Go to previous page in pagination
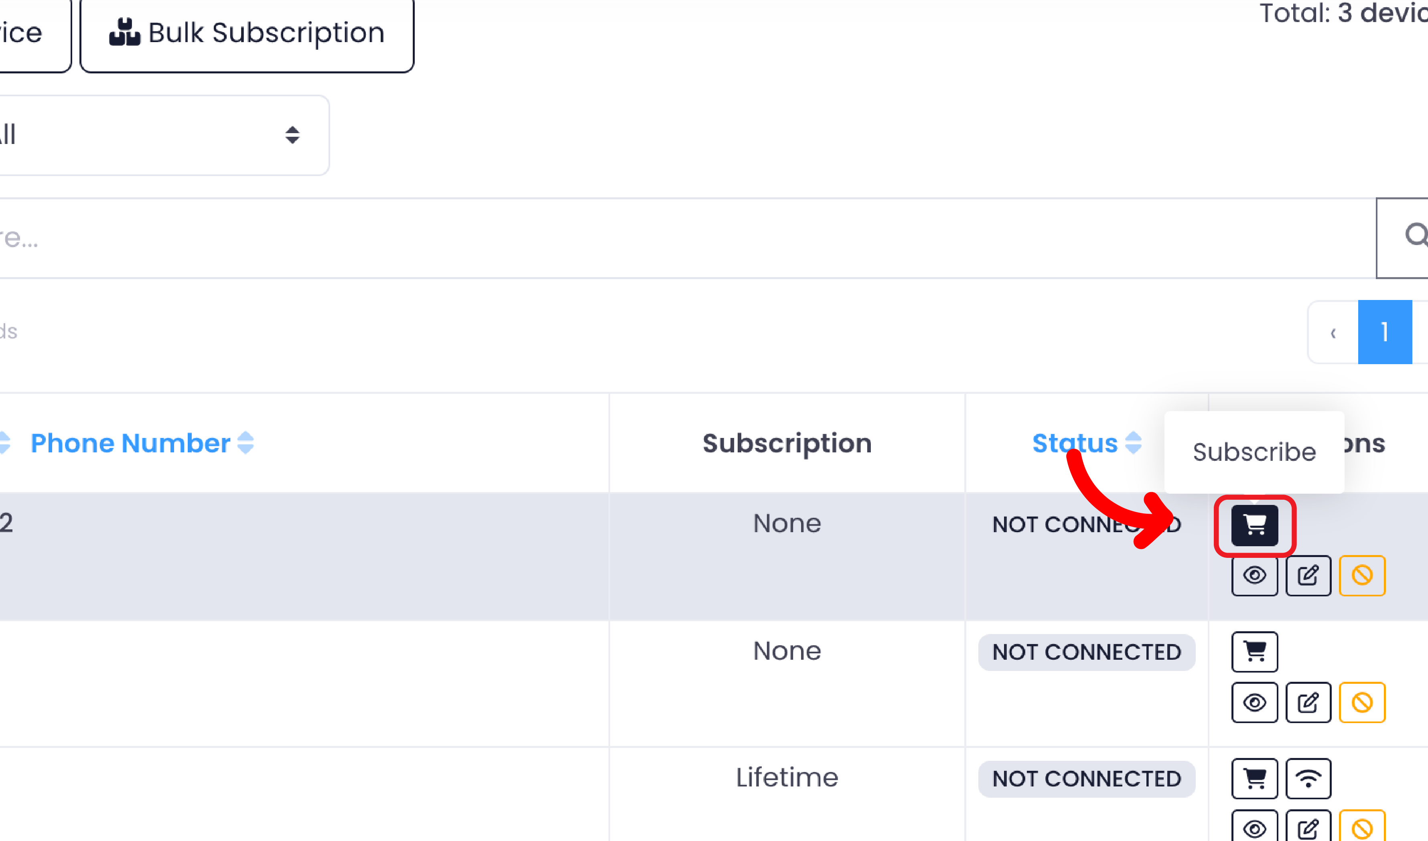This screenshot has height=841, width=1428. point(1333,332)
